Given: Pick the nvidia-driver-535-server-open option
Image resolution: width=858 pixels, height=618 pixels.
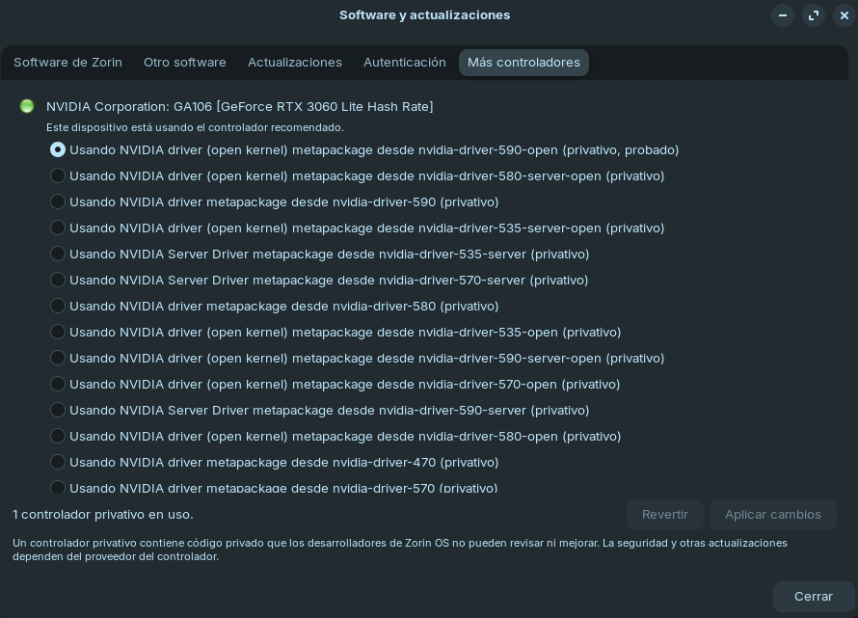Looking at the screenshot, I should 58,228.
